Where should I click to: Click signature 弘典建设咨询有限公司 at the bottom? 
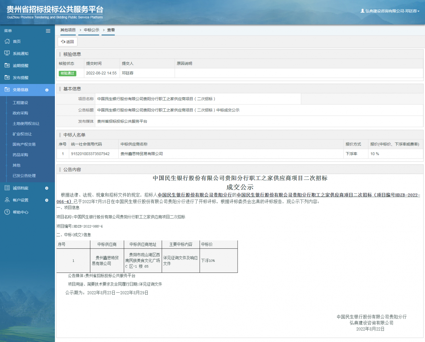(x=371, y=323)
